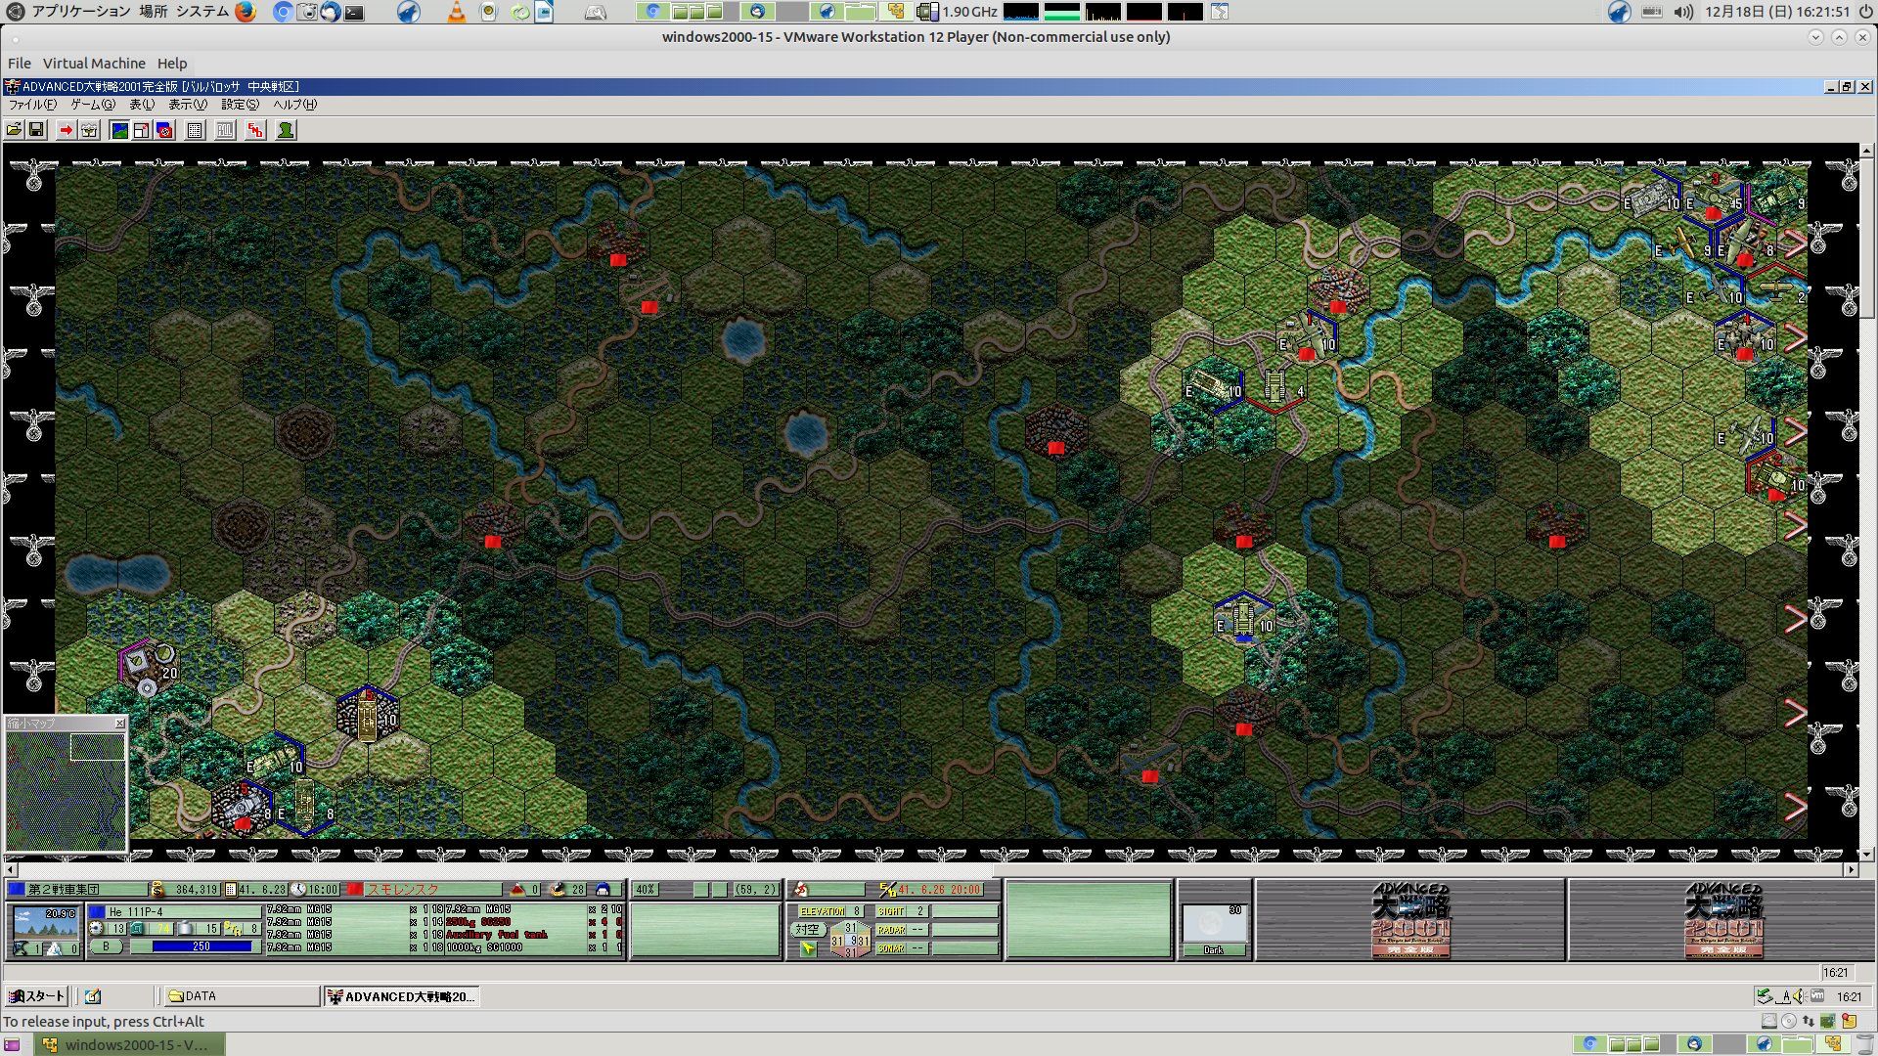1878x1056 pixels.
Task: Open the ヘルプ(H) menu
Action: click(x=294, y=105)
